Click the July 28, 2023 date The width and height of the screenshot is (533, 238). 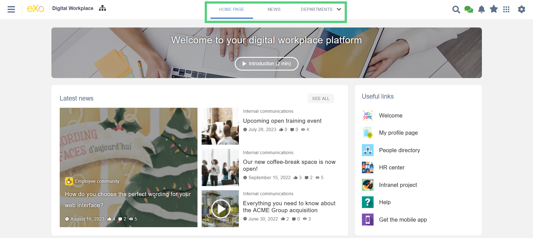262,129
